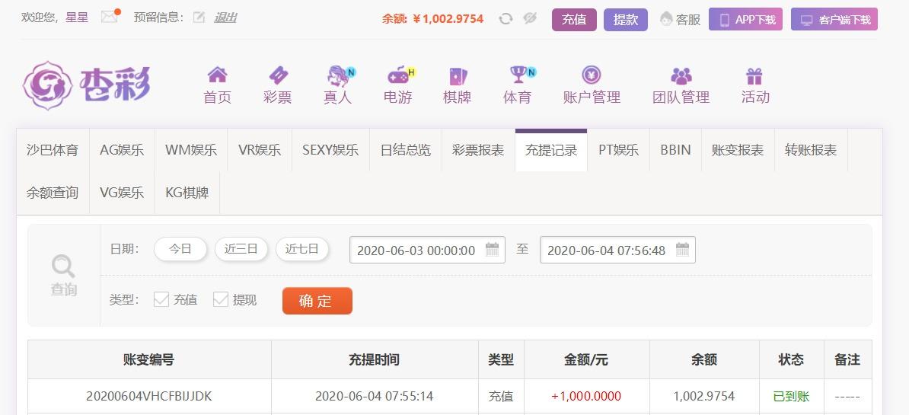909x415 pixels.
Task: Select the 充提记录 tab
Action: click(x=551, y=150)
